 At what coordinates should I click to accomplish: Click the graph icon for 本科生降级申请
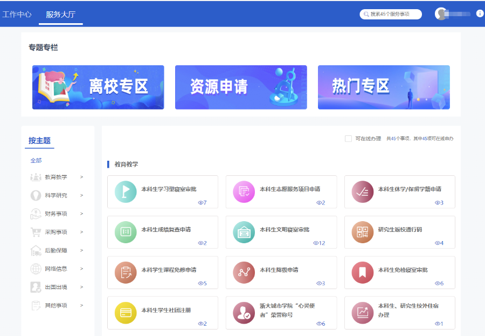(x=244, y=272)
